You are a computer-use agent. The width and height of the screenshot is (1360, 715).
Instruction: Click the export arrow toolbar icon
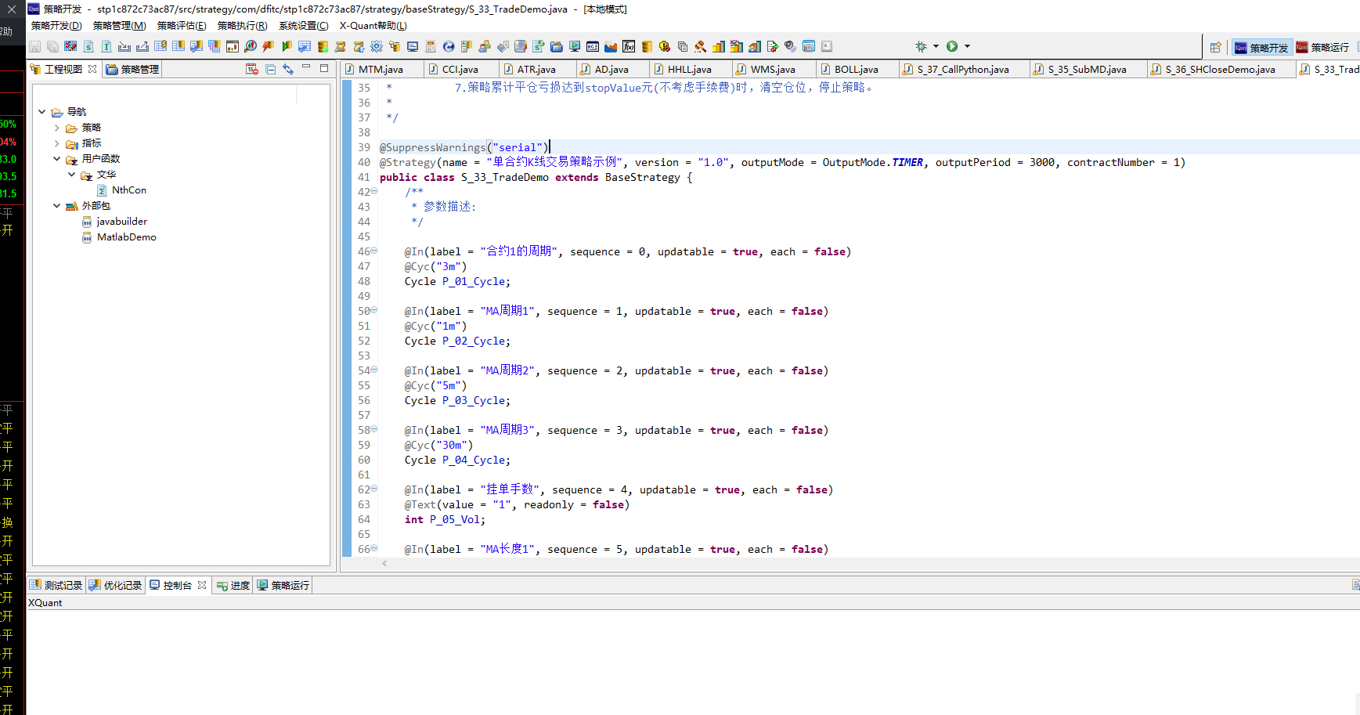pos(142,47)
